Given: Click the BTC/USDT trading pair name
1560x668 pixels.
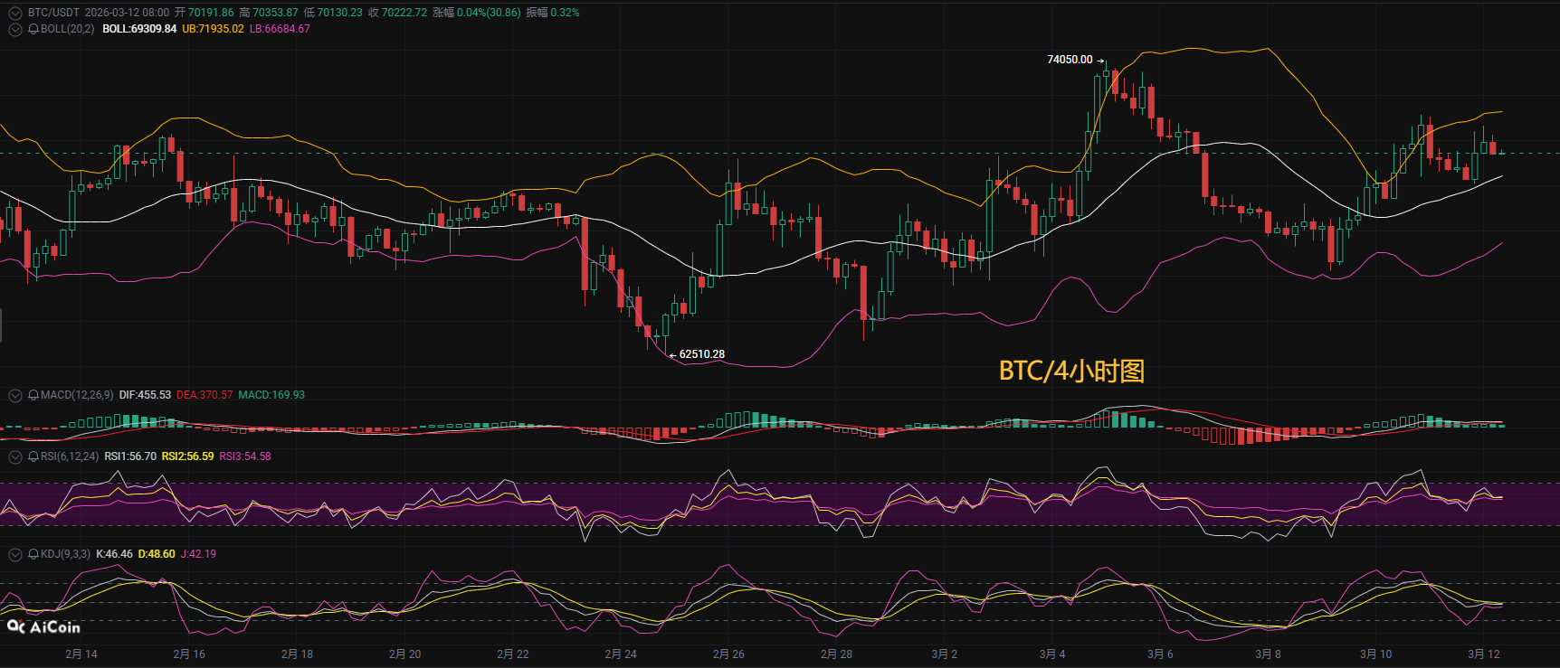Looking at the screenshot, I should click(53, 13).
